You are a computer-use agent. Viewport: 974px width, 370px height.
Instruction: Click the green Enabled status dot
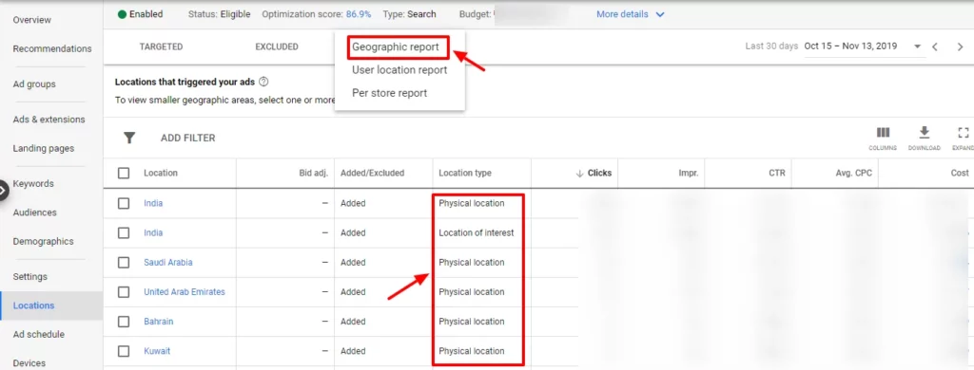point(123,14)
